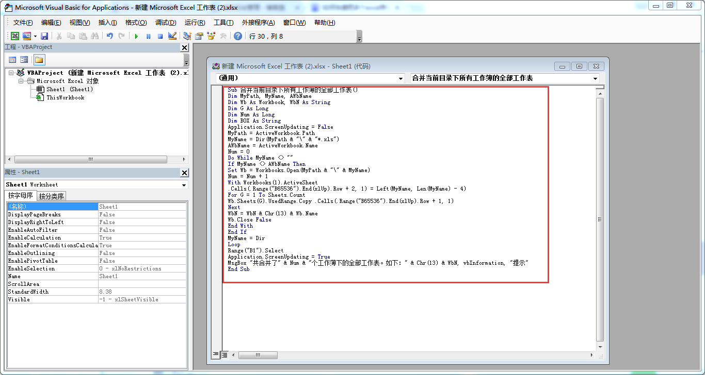Open the 窗口(W) menu
The image size is (705, 375).
click(x=294, y=23)
